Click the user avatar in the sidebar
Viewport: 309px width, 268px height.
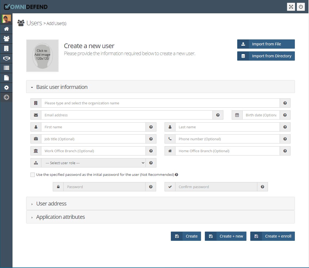pyautogui.click(x=6, y=19)
